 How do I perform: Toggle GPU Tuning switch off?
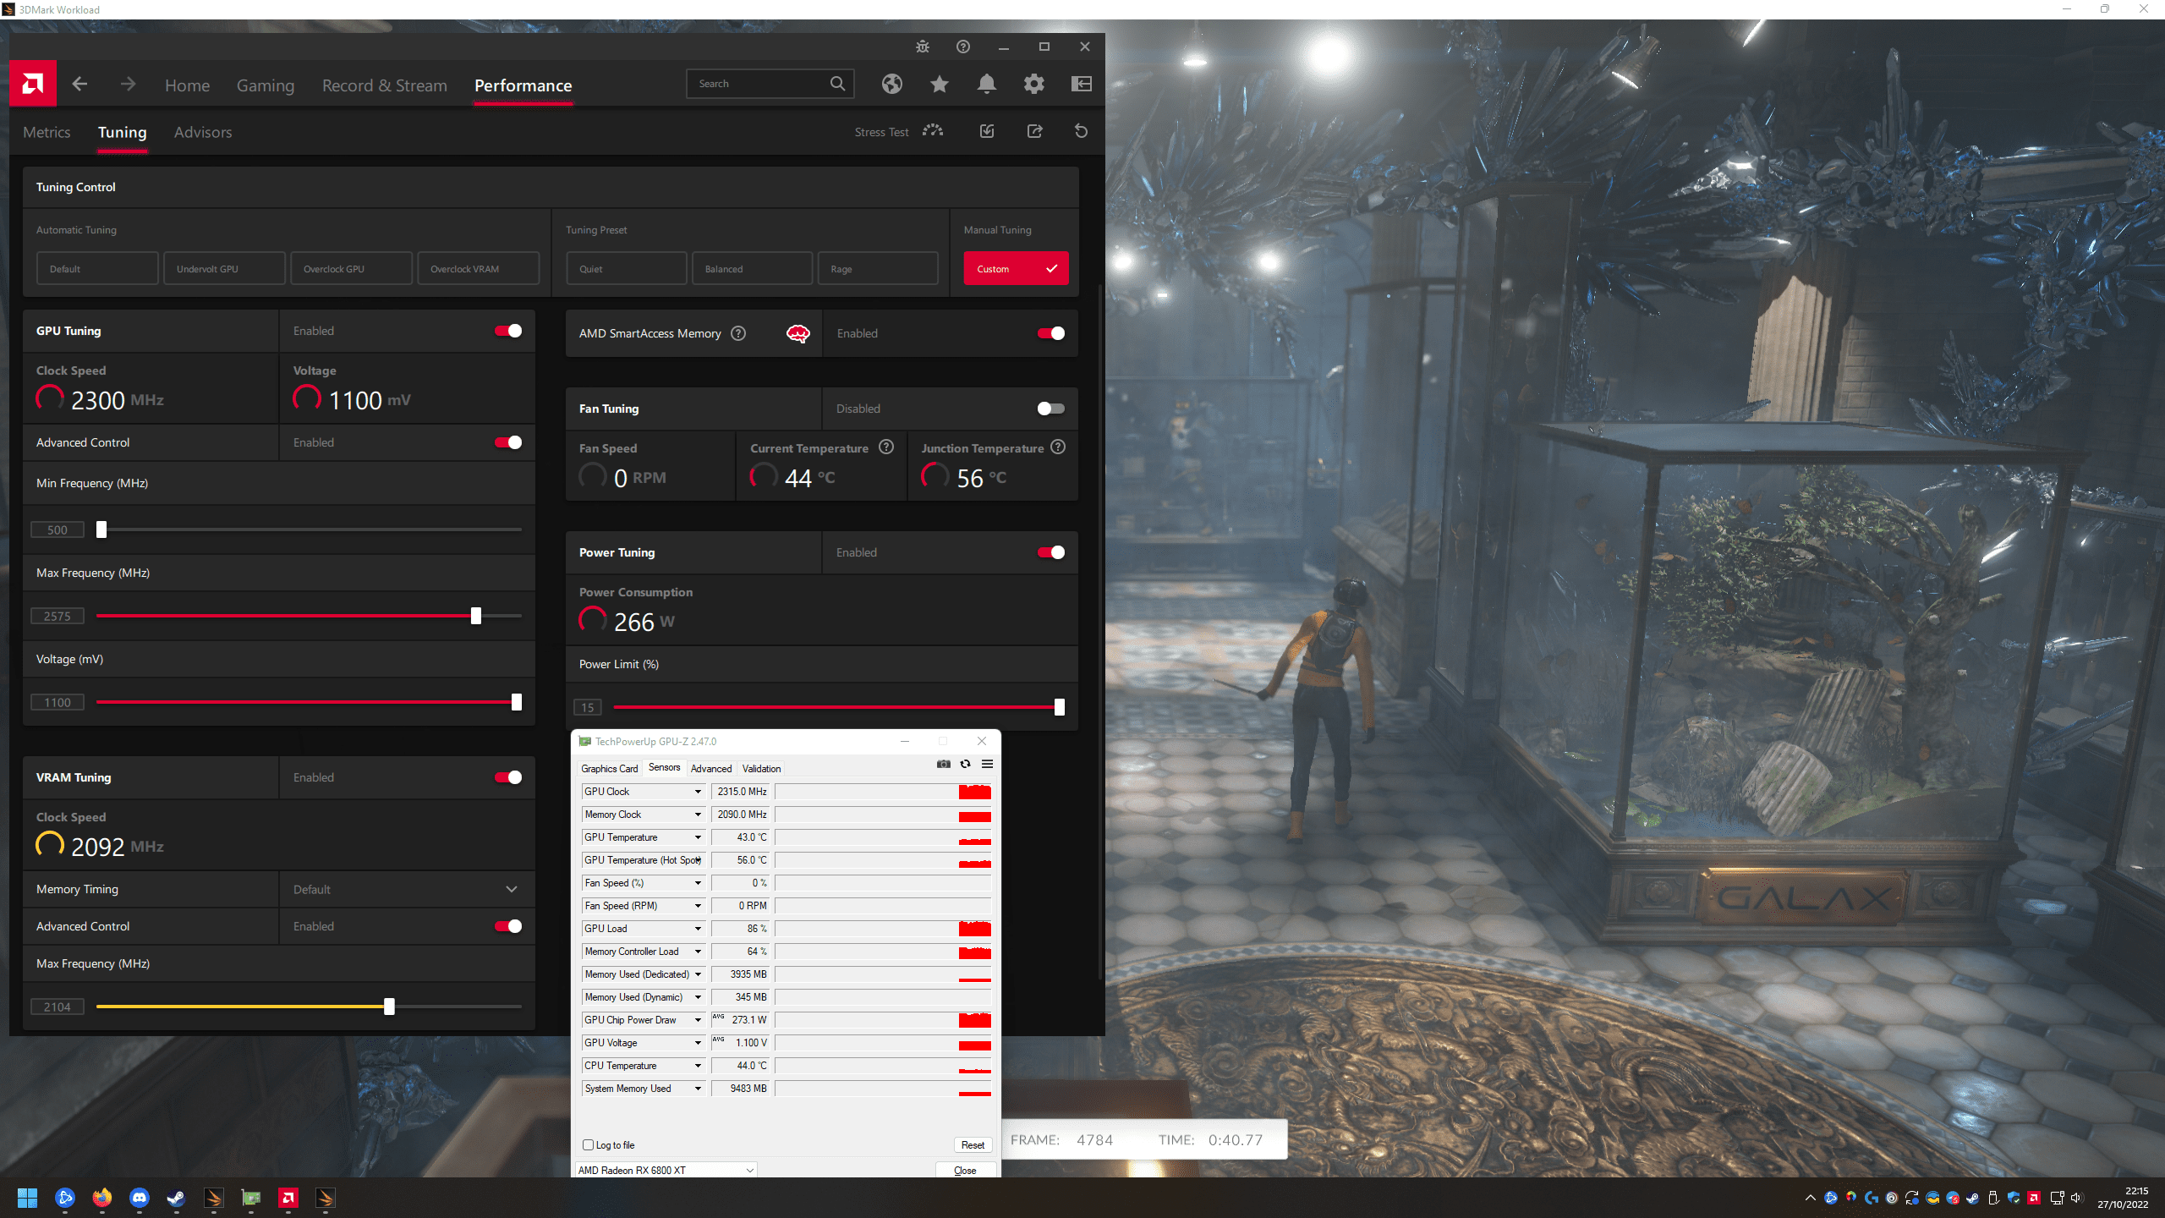pyautogui.click(x=508, y=331)
